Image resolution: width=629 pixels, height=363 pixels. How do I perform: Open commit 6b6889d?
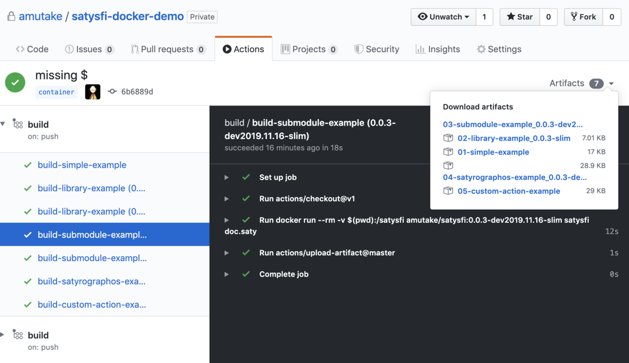pyautogui.click(x=137, y=92)
